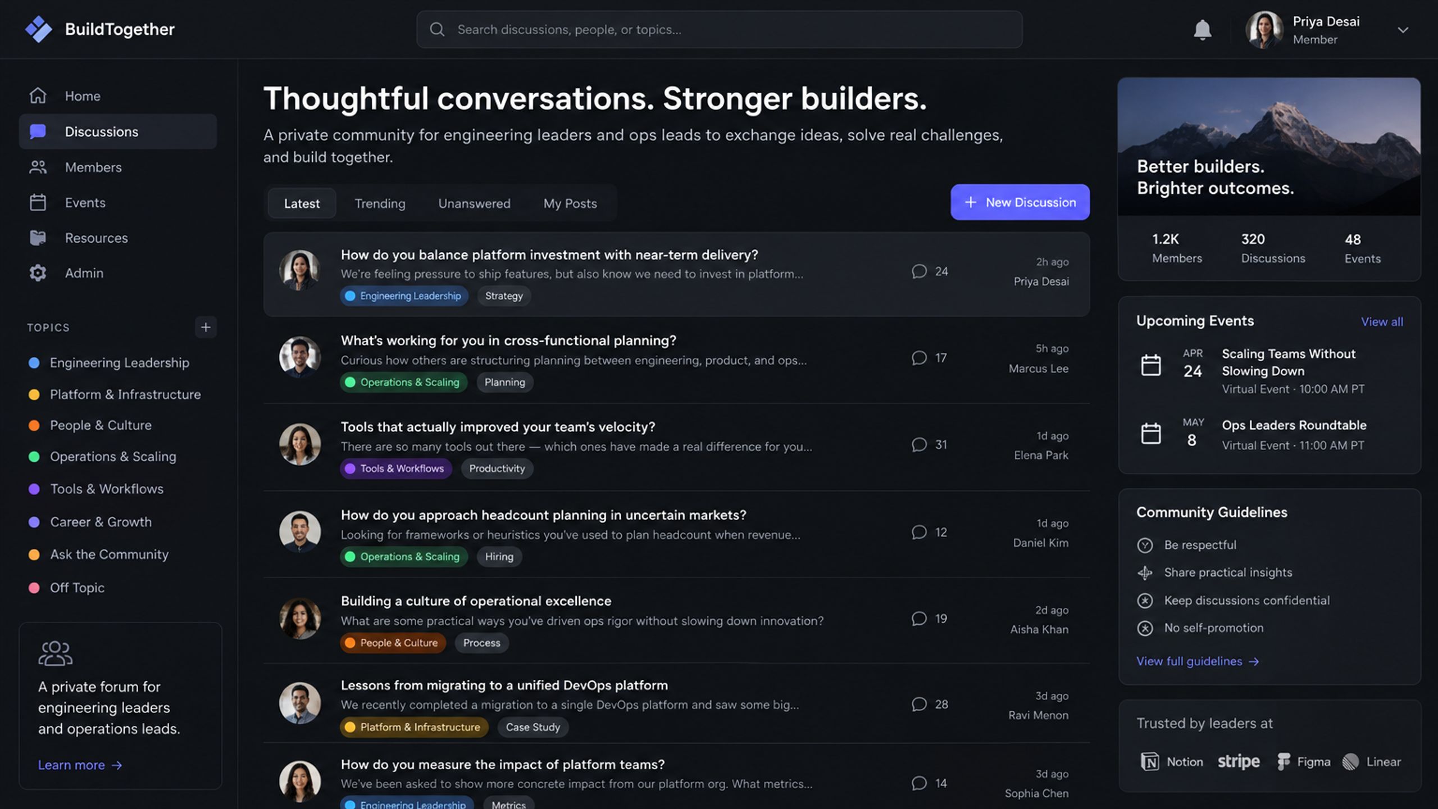Open Admin via the gear icon

pos(38,273)
